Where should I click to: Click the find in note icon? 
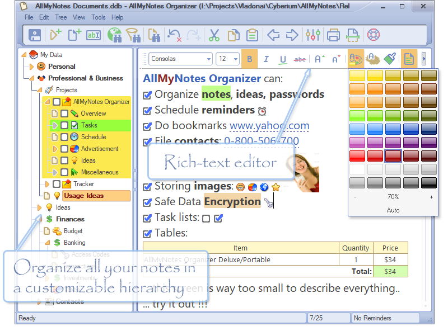click(154, 35)
